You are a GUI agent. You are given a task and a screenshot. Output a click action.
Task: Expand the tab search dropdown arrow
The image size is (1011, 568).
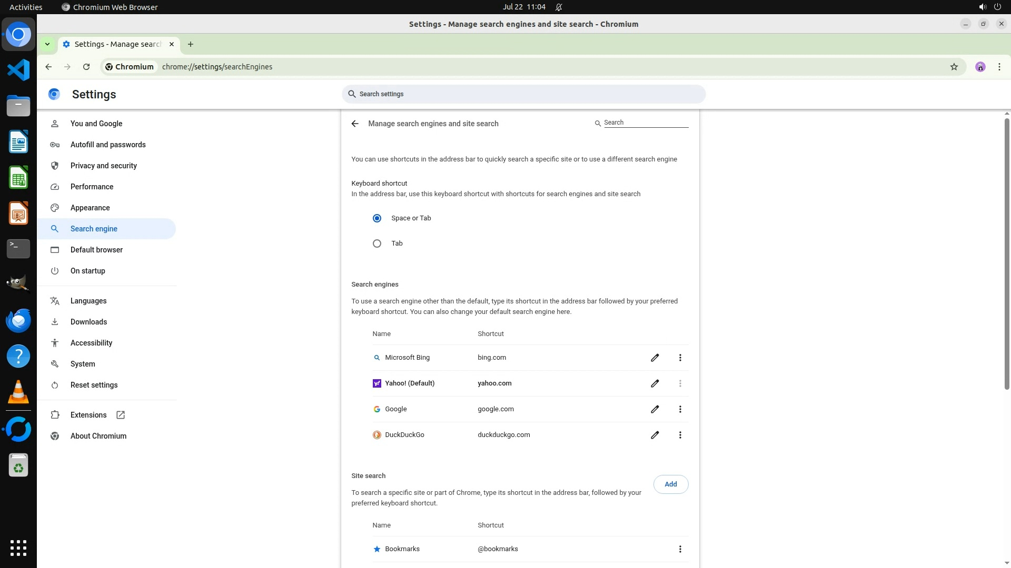(47, 44)
